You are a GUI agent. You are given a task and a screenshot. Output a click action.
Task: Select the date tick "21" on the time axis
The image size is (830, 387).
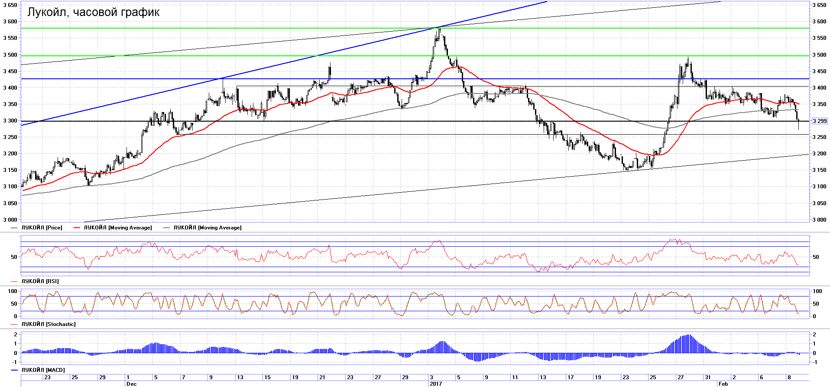click(x=322, y=377)
